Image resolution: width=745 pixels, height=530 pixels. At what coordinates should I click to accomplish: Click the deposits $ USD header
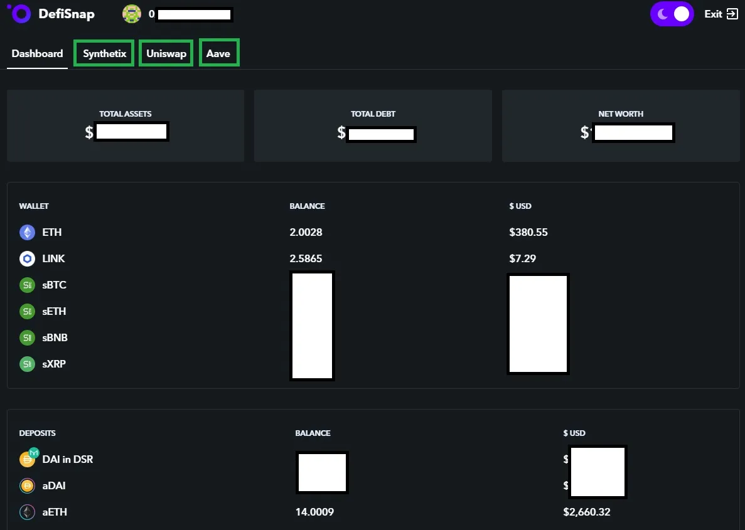574,433
